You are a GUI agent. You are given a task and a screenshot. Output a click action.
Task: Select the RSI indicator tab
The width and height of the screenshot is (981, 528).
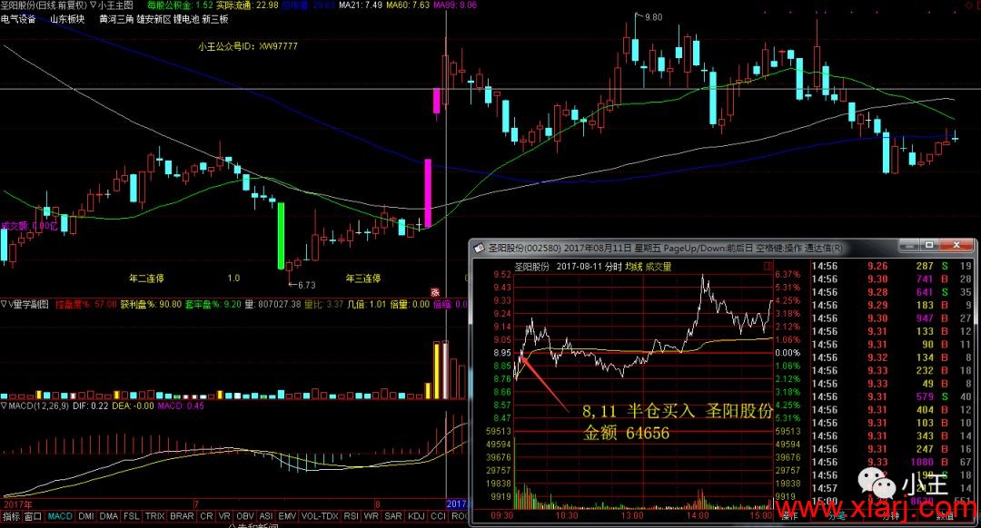(351, 517)
